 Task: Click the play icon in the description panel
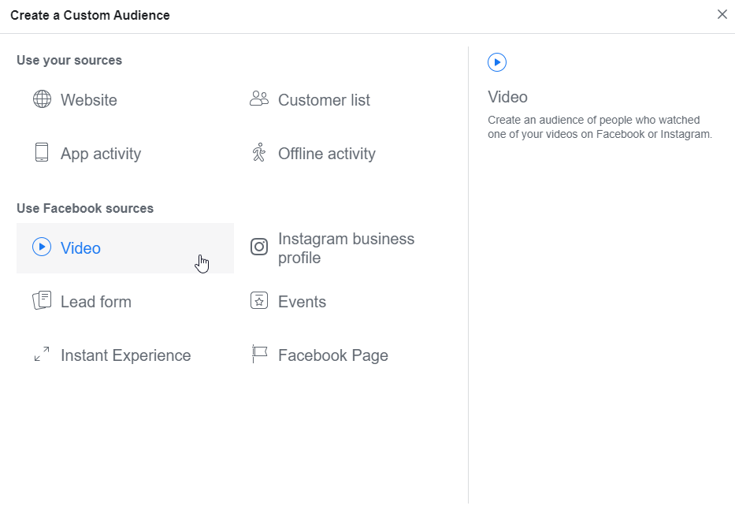(497, 62)
